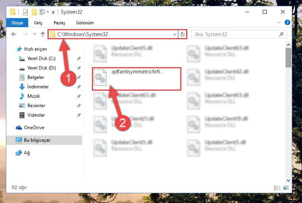Open the view layout quick access dropdown
This screenshot has width=302, height=203.
(44, 12)
